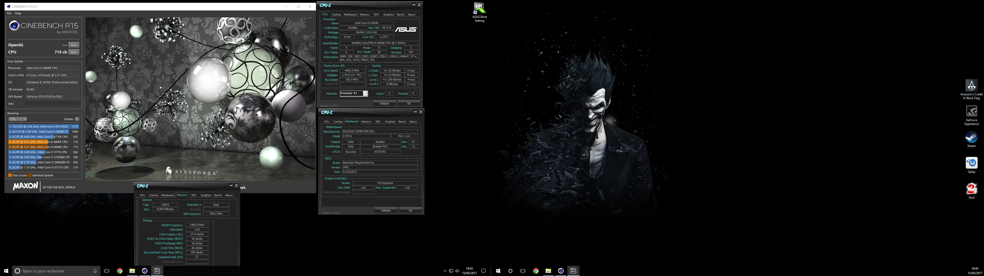
Task: Select ranking row Intel Core i5-3317U
Action: coord(44,167)
